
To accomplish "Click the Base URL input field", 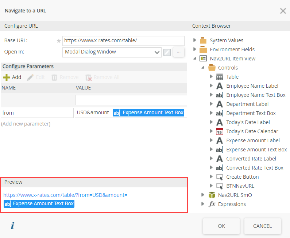I will click(x=123, y=41).
